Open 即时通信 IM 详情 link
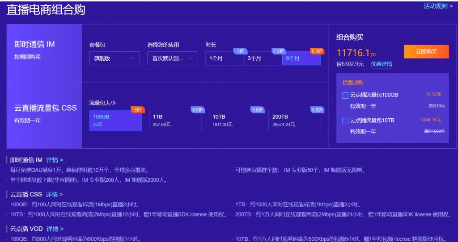This screenshot has width=458, height=242. tap(55, 160)
